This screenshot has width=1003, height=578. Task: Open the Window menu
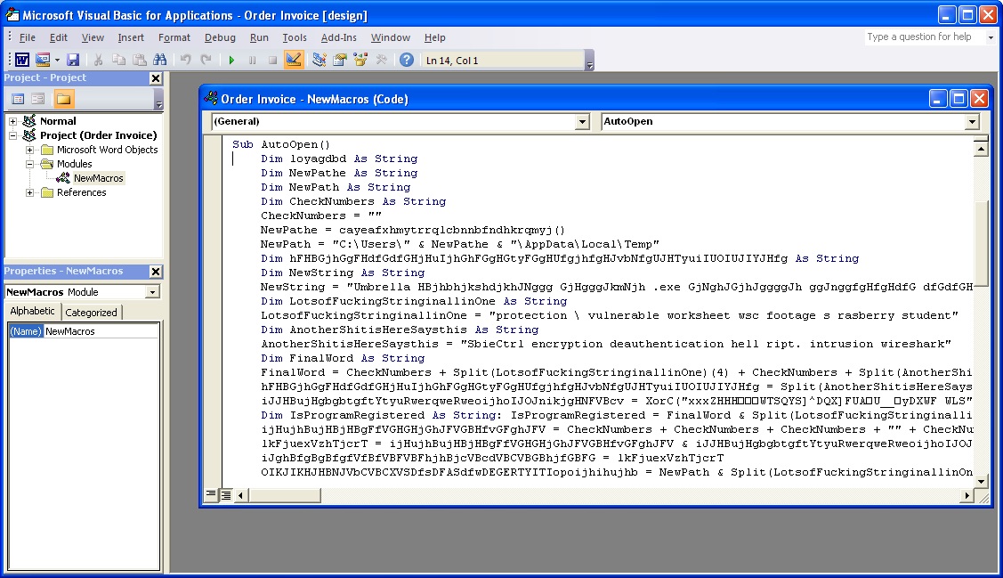pos(390,37)
